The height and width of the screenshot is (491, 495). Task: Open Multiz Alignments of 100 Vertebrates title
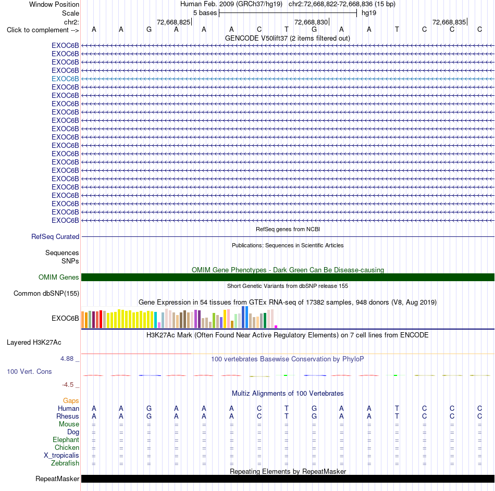click(x=288, y=394)
